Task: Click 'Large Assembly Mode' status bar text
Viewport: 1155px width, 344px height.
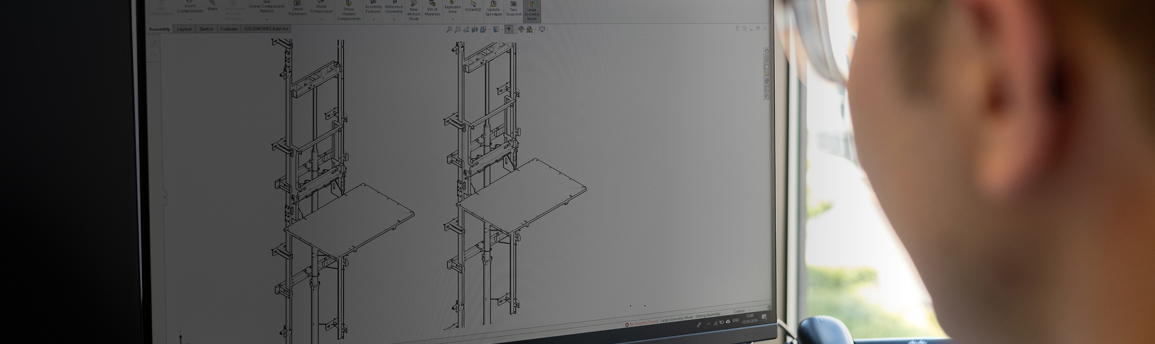Action: click(677, 319)
